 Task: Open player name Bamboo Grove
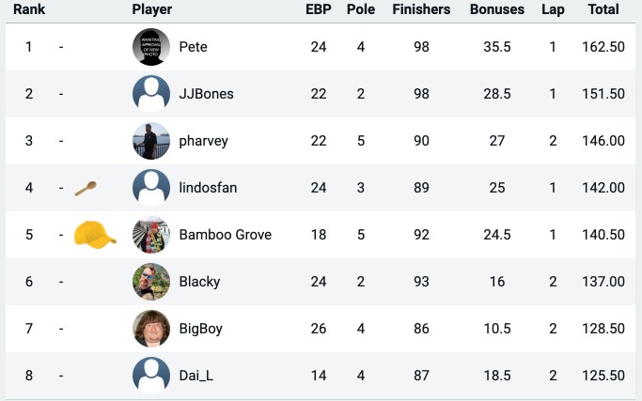point(226,235)
